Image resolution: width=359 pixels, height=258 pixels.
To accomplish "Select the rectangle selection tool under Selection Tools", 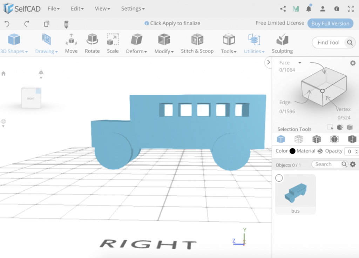I will point(330,127).
